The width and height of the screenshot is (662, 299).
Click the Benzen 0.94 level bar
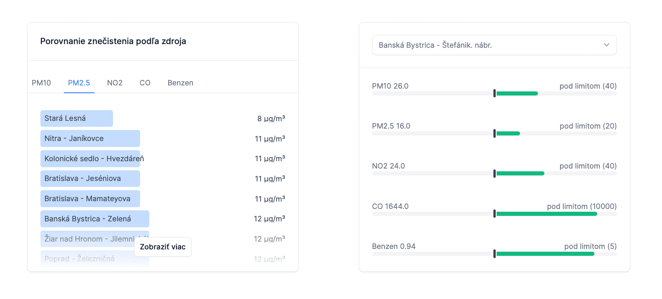point(494,254)
